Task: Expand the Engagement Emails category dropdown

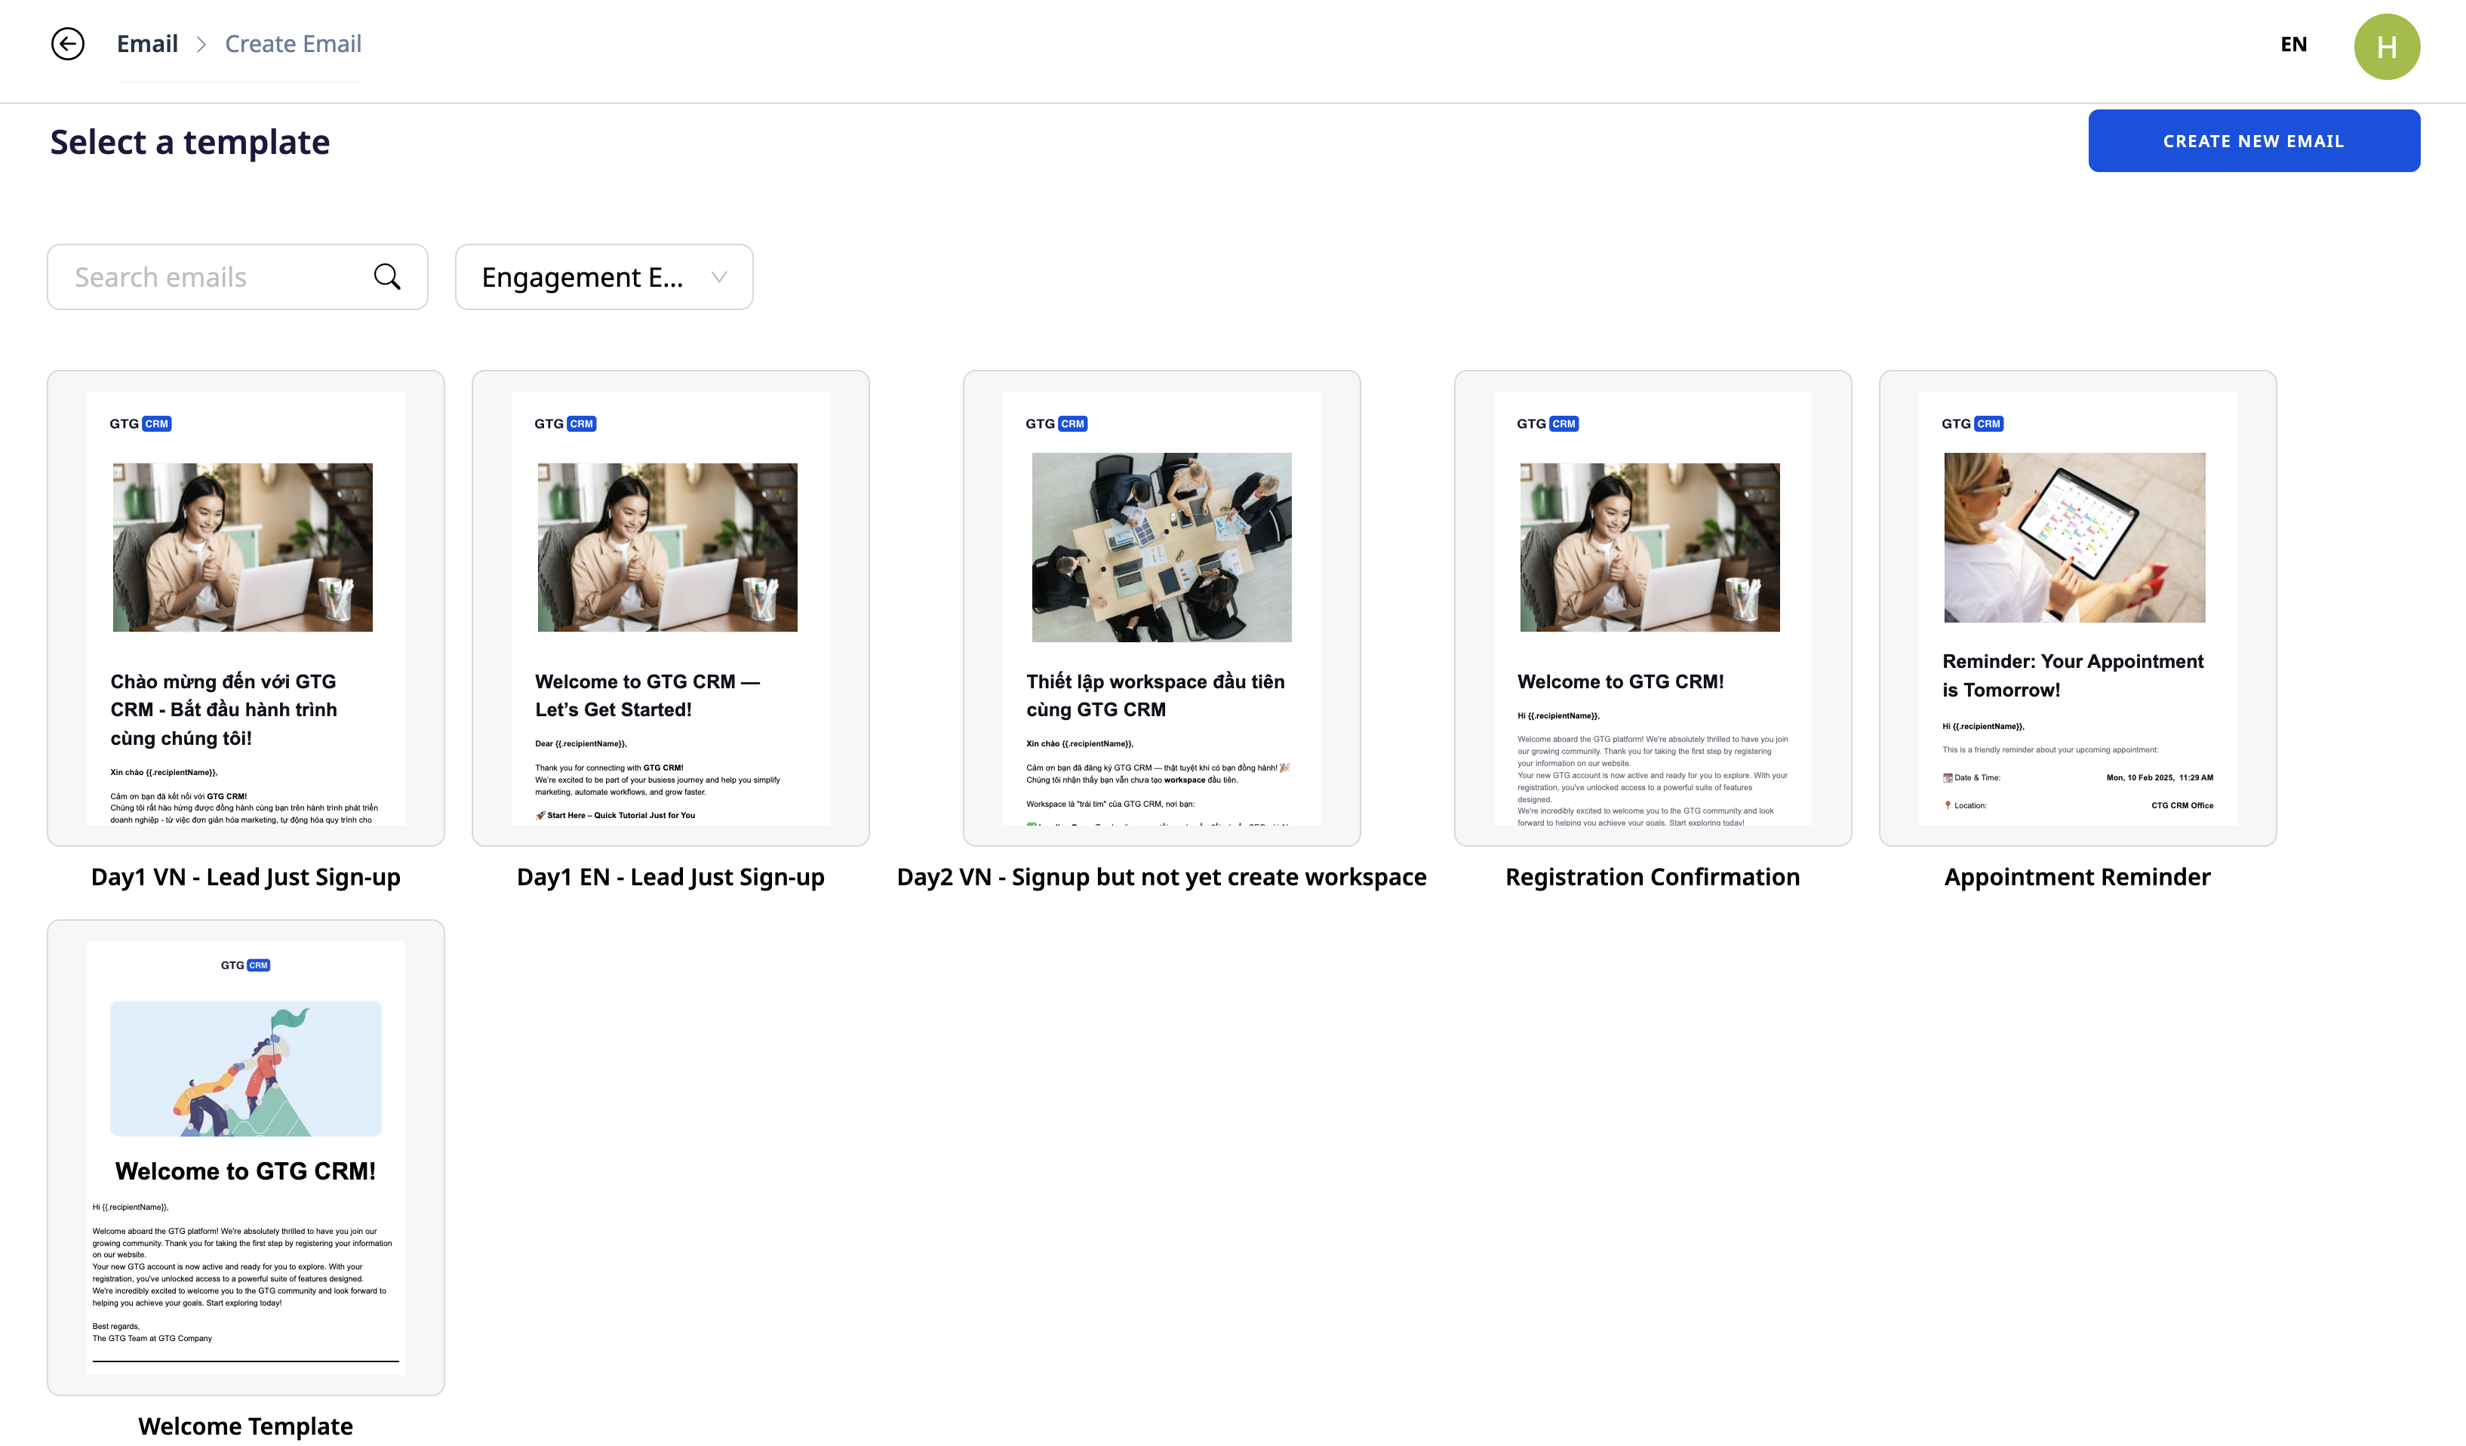Action: coord(603,277)
